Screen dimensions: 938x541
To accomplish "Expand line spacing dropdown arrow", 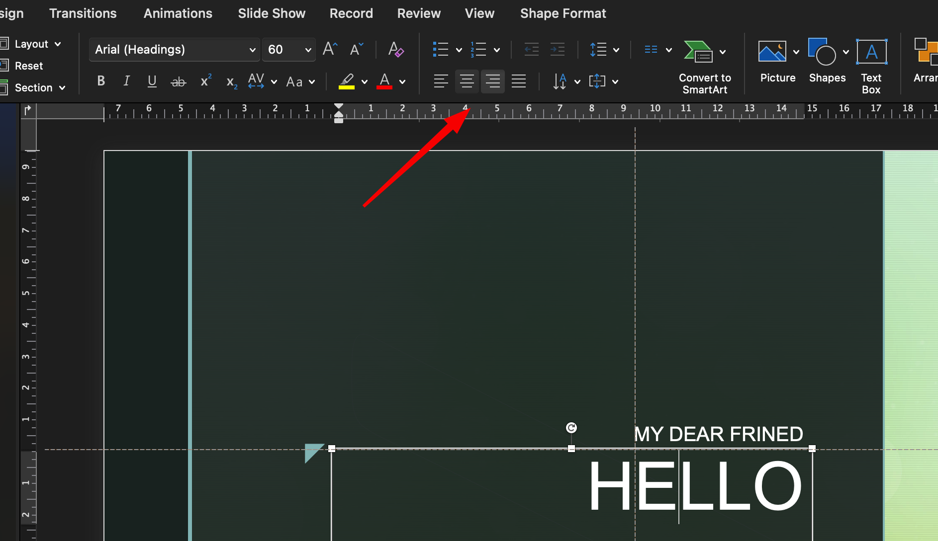I will tap(616, 50).
